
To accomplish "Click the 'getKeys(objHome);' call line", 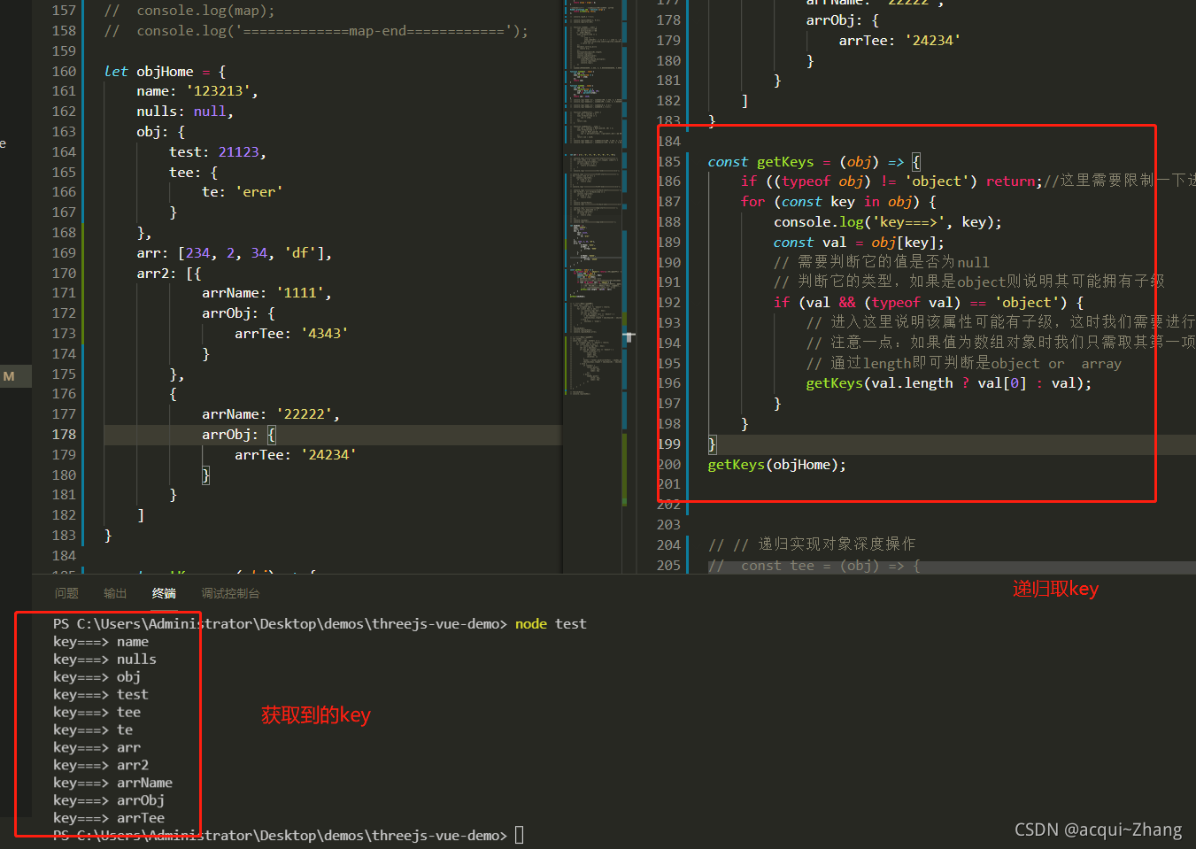I will point(777,465).
